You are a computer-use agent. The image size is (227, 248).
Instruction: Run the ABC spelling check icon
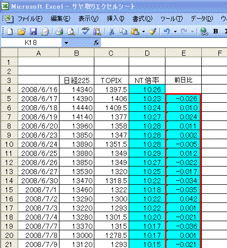click(86, 31)
